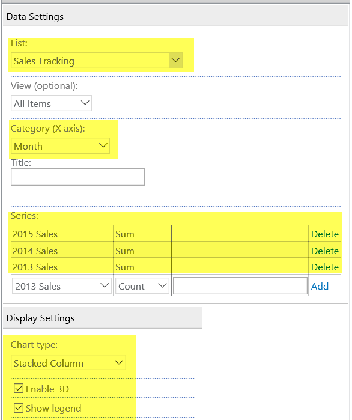
Task: Open the List dropdown showing Sales Tracking
Action: coord(96,61)
